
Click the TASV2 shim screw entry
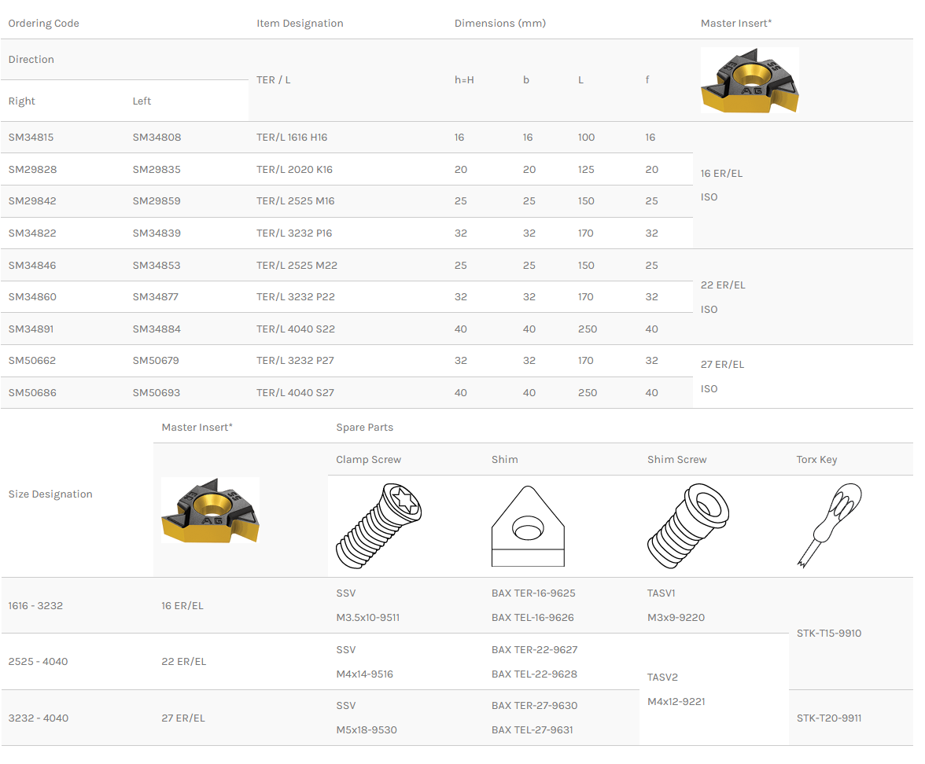(x=662, y=678)
